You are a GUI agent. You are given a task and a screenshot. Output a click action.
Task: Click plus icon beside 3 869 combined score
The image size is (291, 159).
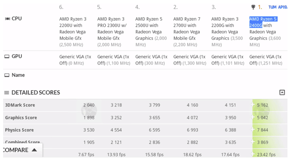coord(253,143)
